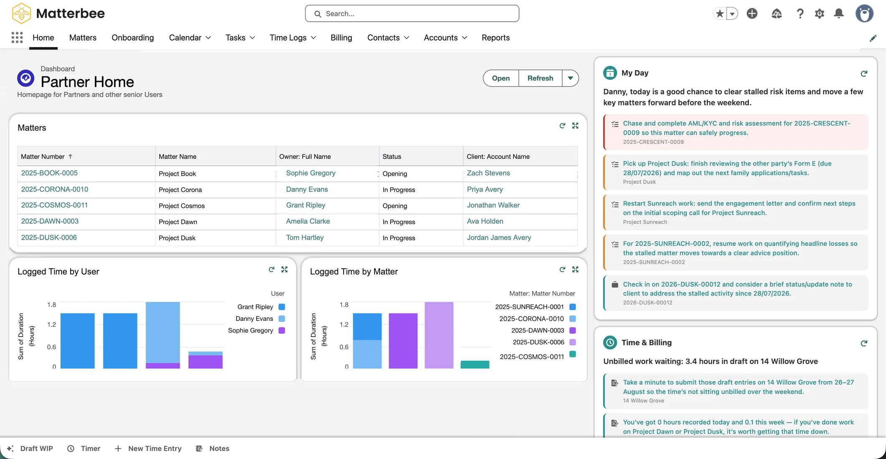Open the dashboard actions dropdown beside Refresh
The width and height of the screenshot is (886, 459).
coord(570,78)
